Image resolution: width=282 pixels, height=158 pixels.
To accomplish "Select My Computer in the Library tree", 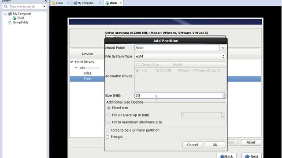I will tap(22, 14).
